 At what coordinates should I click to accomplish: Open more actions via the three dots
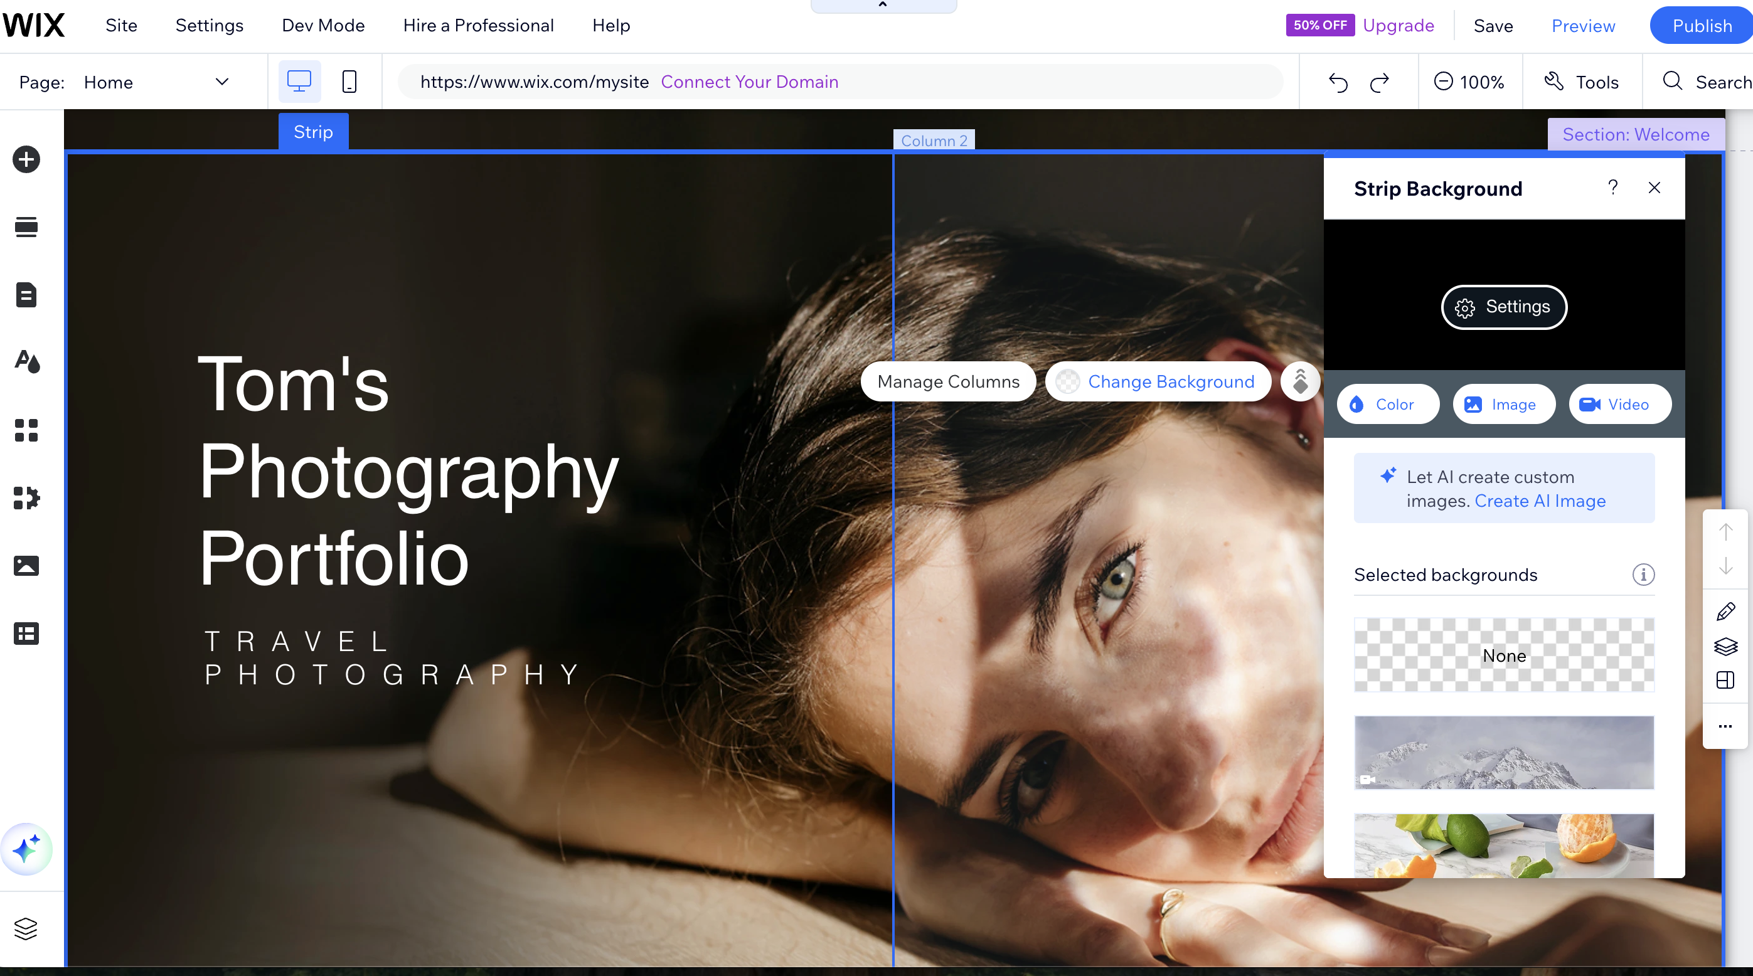click(x=1726, y=726)
